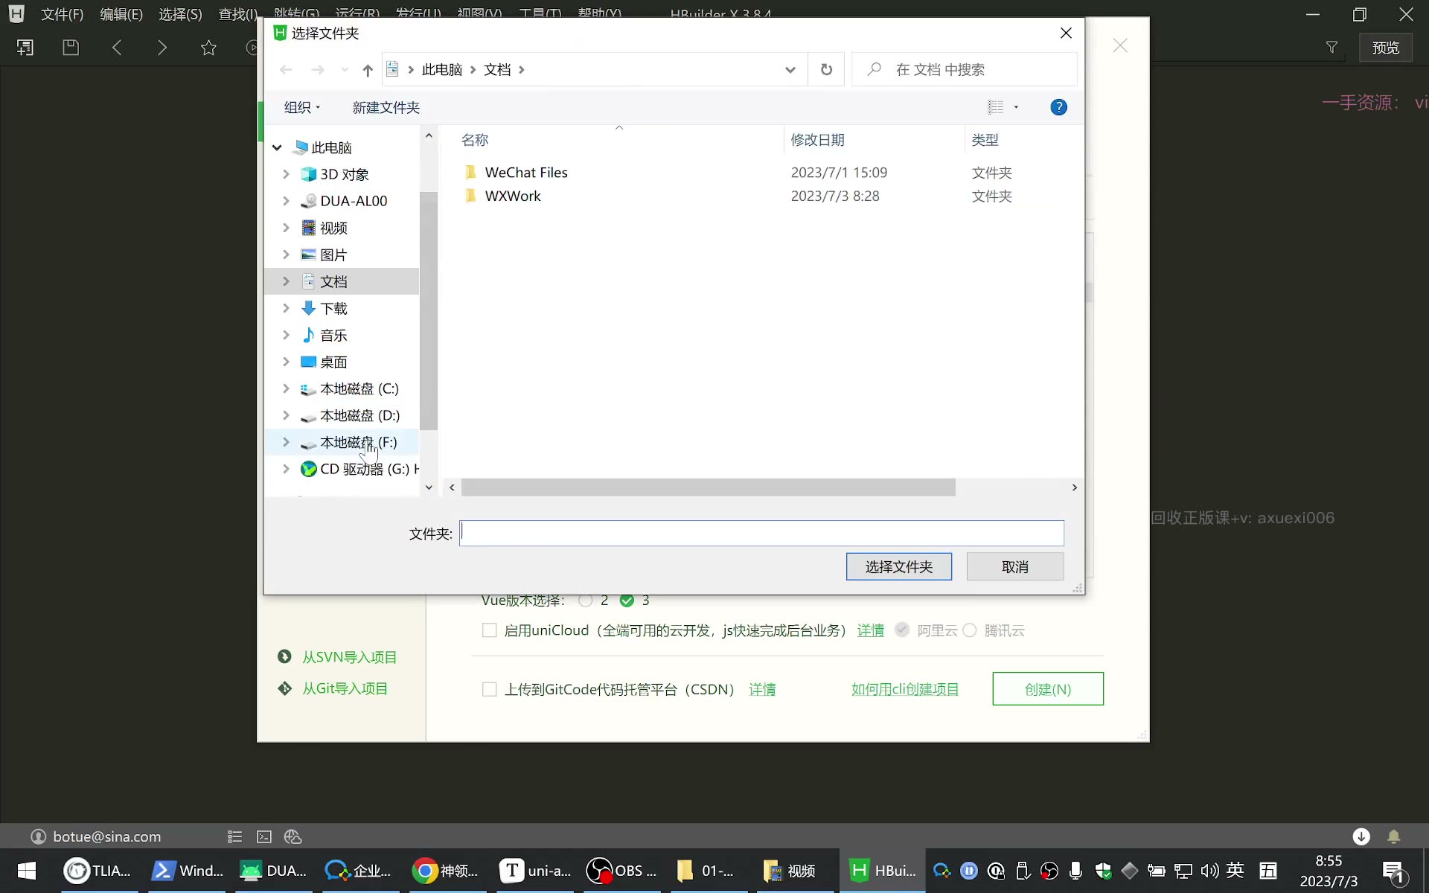The width and height of the screenshot is (1429, 893).
Task: Expand 本地磁盘 (D:) tree node
Action: click(286, 415)
